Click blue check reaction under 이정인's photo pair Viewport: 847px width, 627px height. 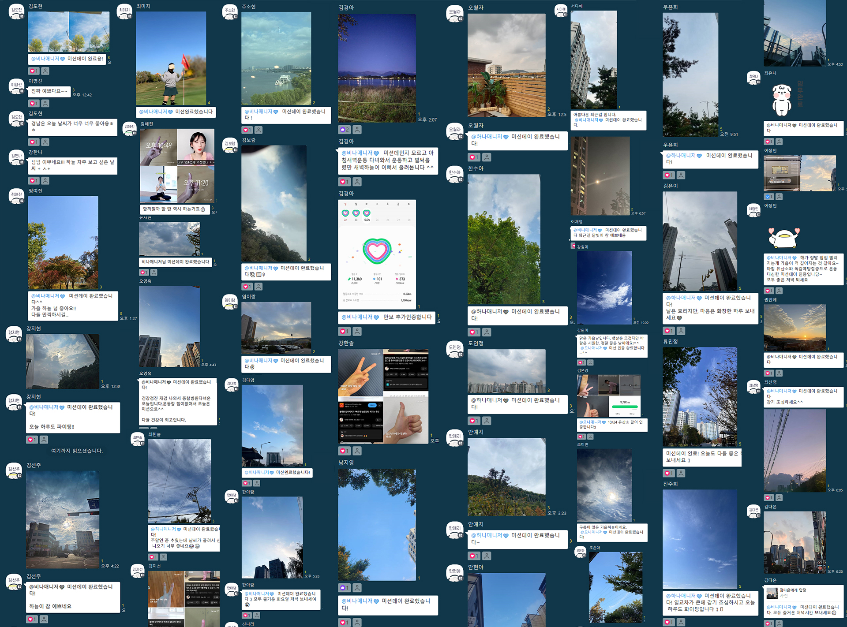(x=769, y=197)
